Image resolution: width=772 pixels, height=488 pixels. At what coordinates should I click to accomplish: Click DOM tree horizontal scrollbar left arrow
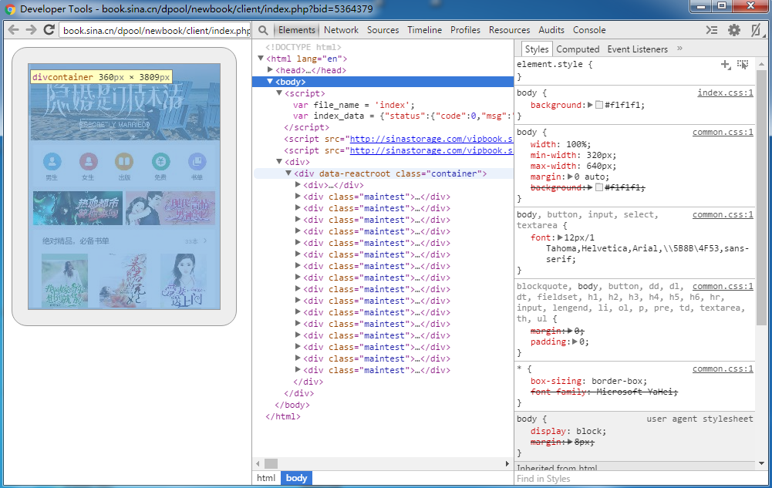click(x=258, y=463)
